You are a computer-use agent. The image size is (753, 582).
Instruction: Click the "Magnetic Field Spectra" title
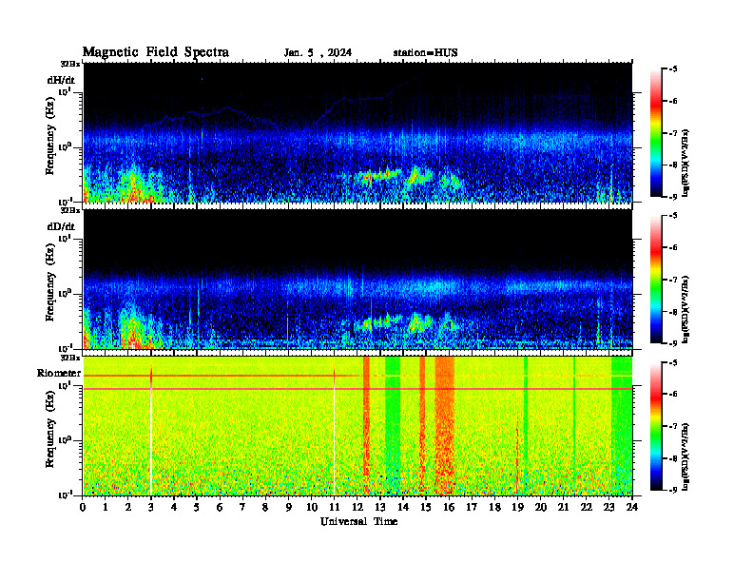tap(156, 52)
